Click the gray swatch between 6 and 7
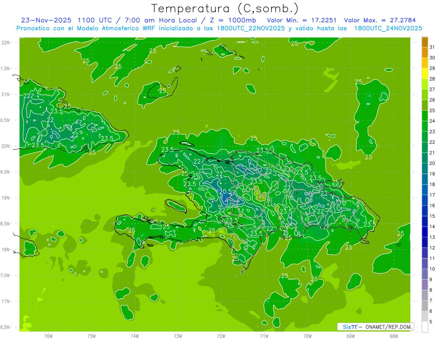This screenshot has width=442, height=341. pos(425,306)
